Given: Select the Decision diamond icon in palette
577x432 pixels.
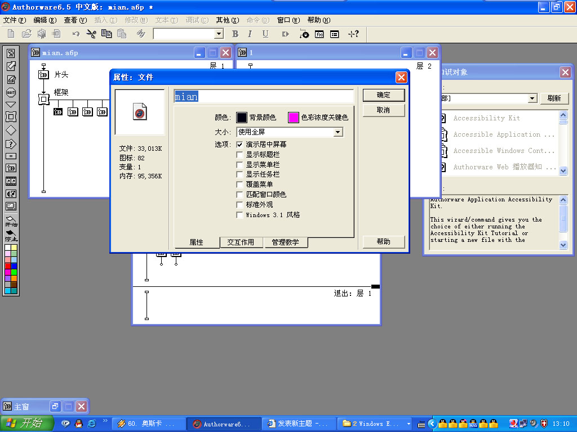Looking at the screenshot, I should [x=11, y=130].
